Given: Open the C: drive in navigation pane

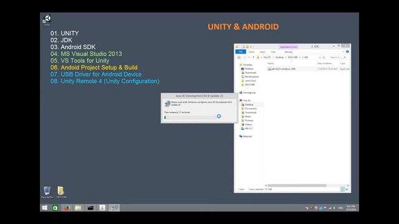Looking at the screenshot, I should tap(247, 129).
